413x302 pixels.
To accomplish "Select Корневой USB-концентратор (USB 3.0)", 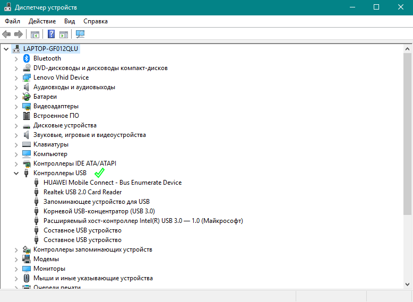I will point(99,211).
